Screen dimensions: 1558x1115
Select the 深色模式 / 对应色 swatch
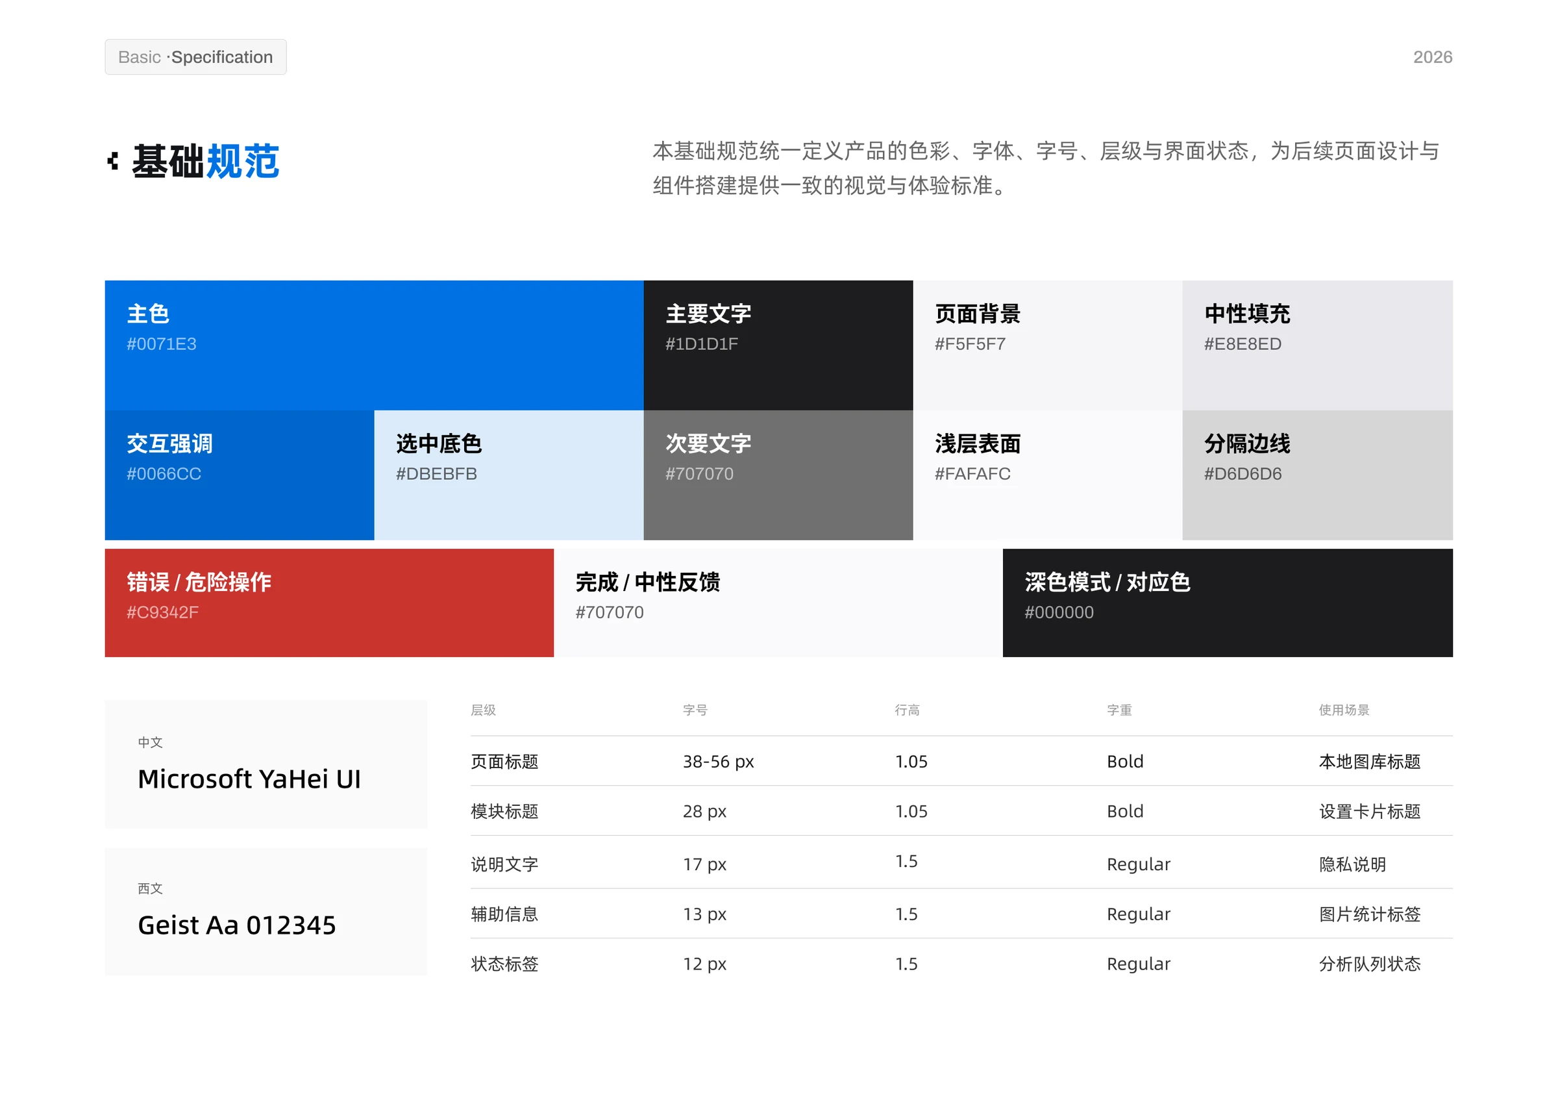coord(1227,602)
